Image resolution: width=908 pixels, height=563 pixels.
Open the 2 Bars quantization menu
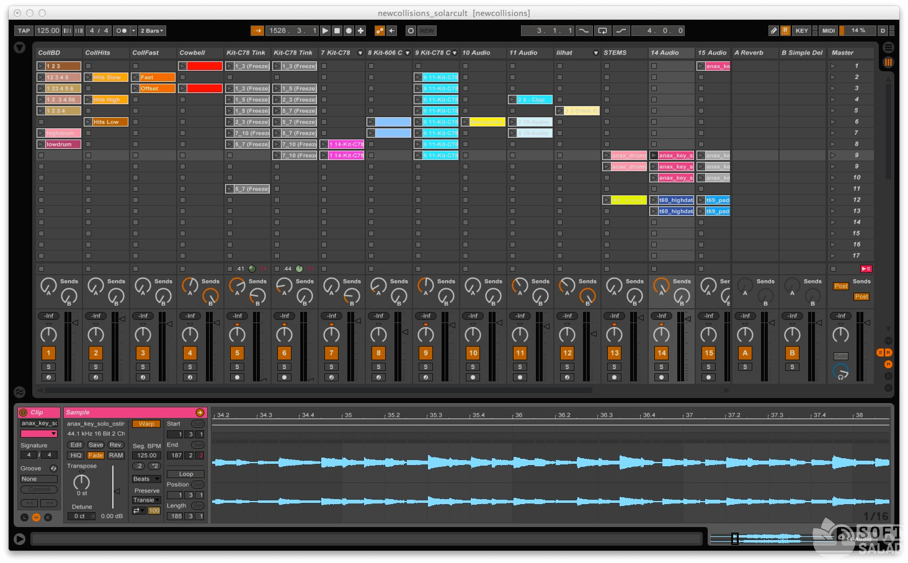tap(152, 30)
